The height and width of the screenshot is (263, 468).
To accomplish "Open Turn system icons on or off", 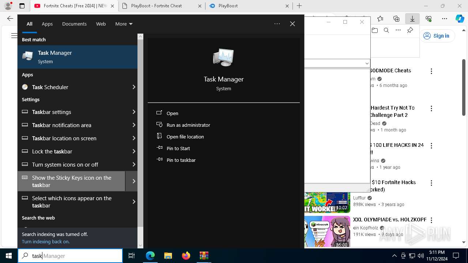I will tap(71, 164).
